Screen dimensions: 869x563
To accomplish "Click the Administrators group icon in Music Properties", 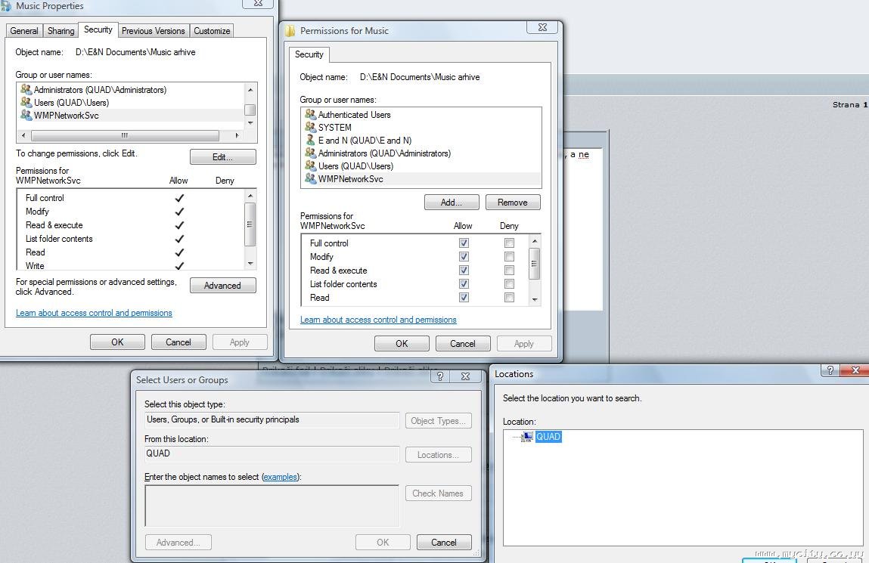I will click(x=26, y=89).
